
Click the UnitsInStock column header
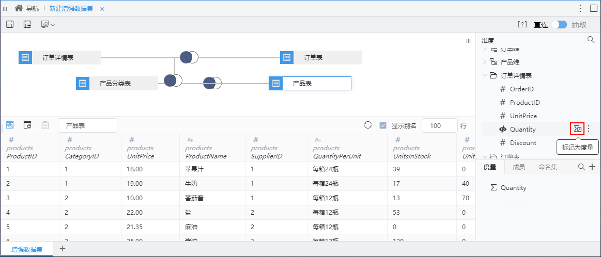click(422, 148)
